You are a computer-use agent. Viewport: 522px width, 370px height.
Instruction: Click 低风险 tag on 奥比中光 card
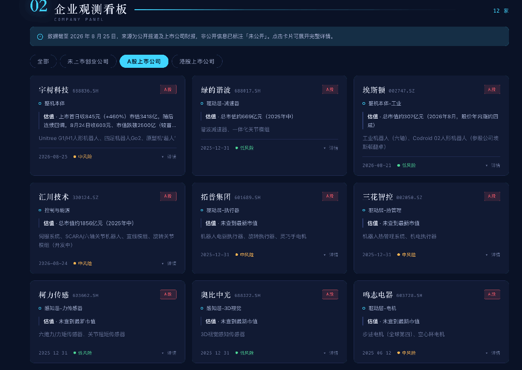coord(245,353)
